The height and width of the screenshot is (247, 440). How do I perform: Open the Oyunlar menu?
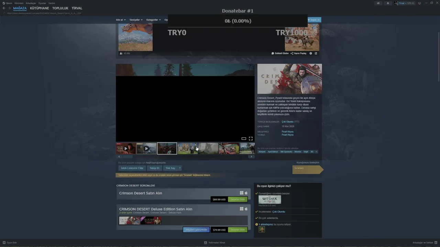pyautogui.click(x=42, y=3)
